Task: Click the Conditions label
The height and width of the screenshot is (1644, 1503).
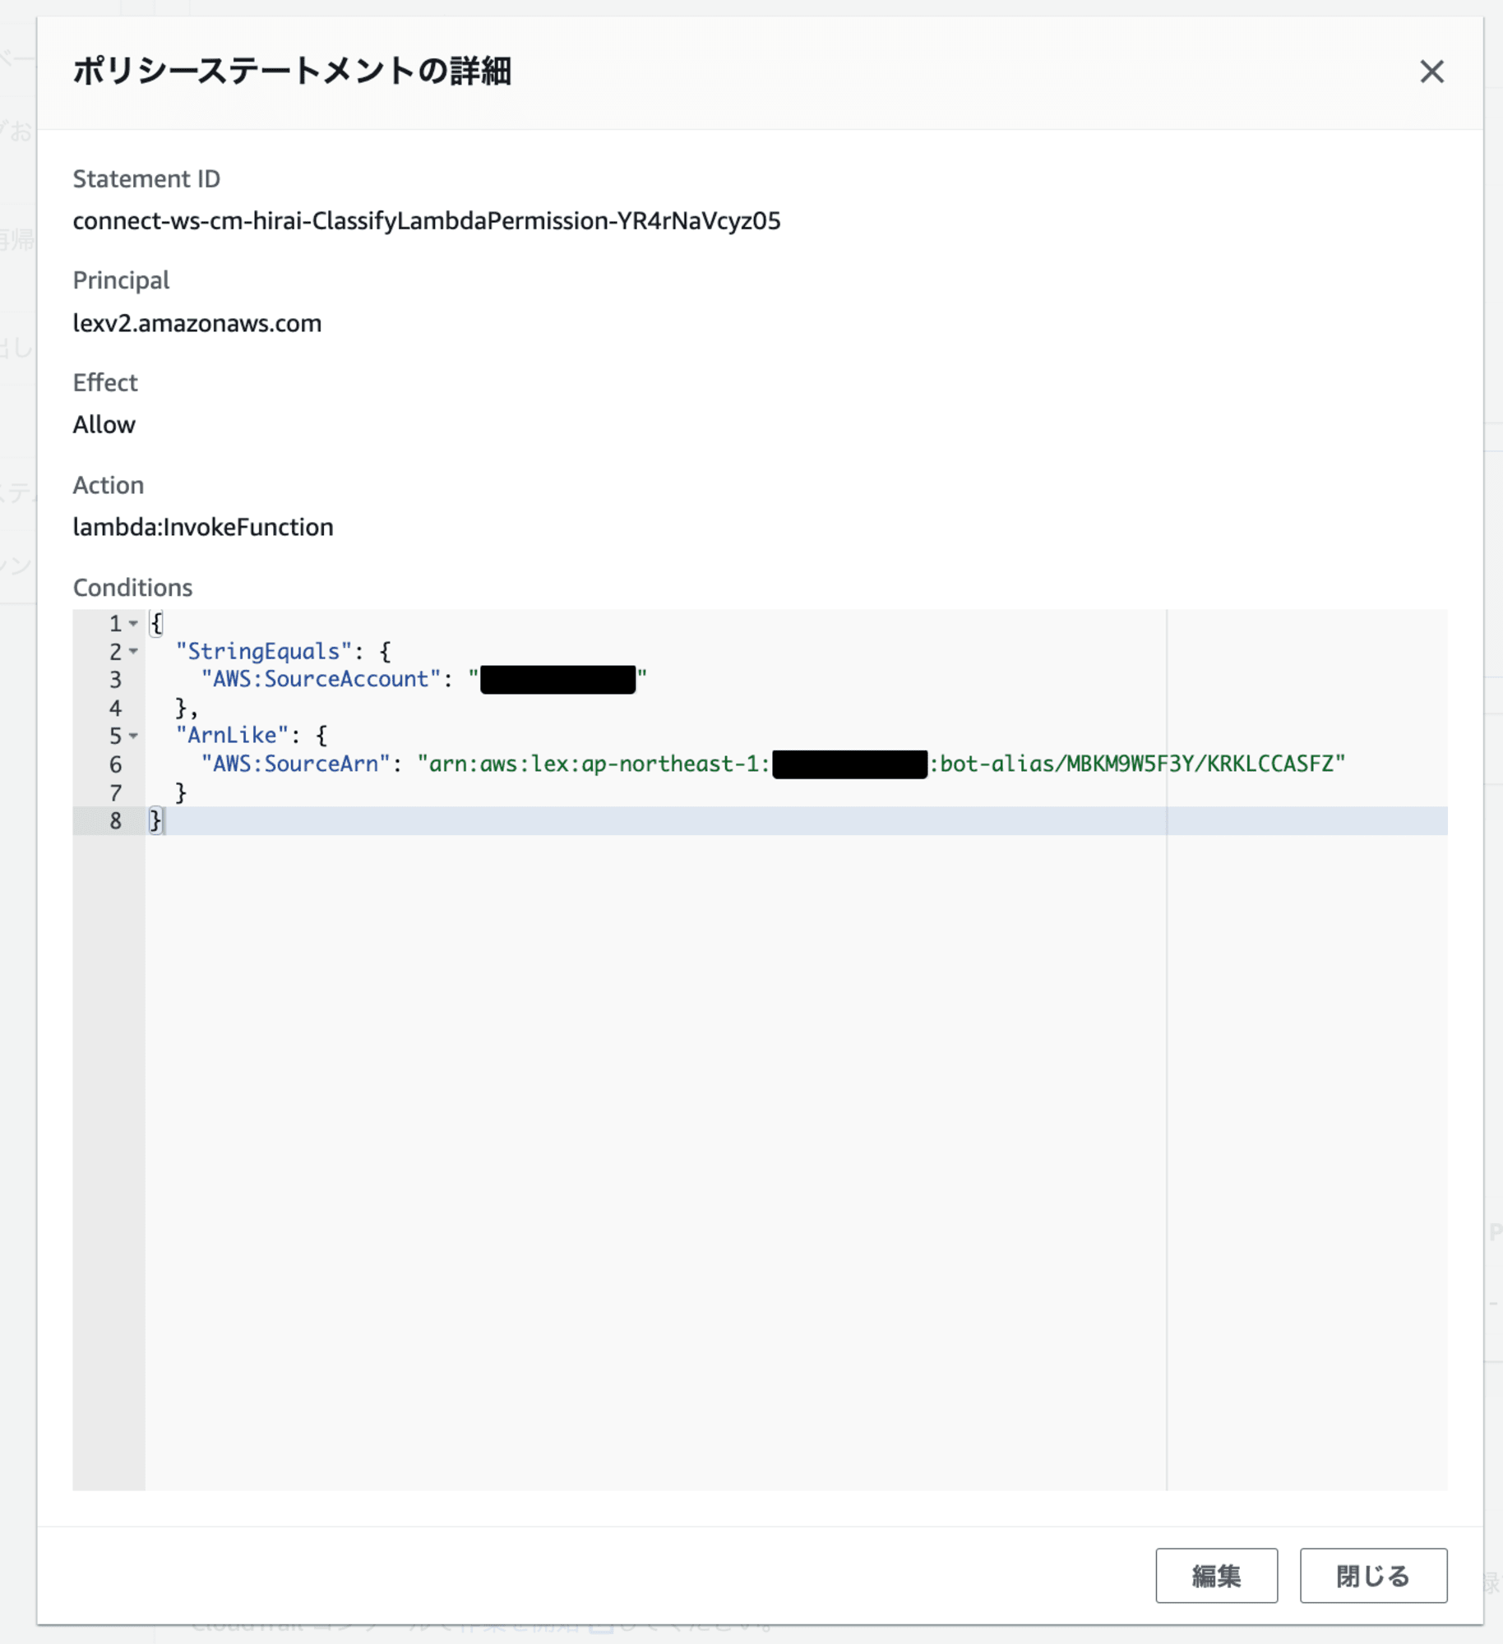Action: [132, 588]
